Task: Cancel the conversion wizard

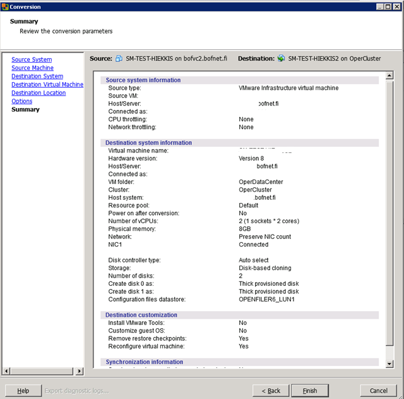Action: click(x=379, y=391)
